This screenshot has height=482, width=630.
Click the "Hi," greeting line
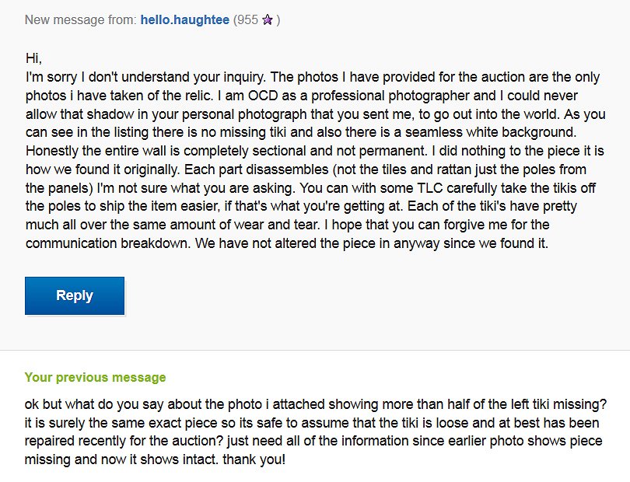[33, 58]
